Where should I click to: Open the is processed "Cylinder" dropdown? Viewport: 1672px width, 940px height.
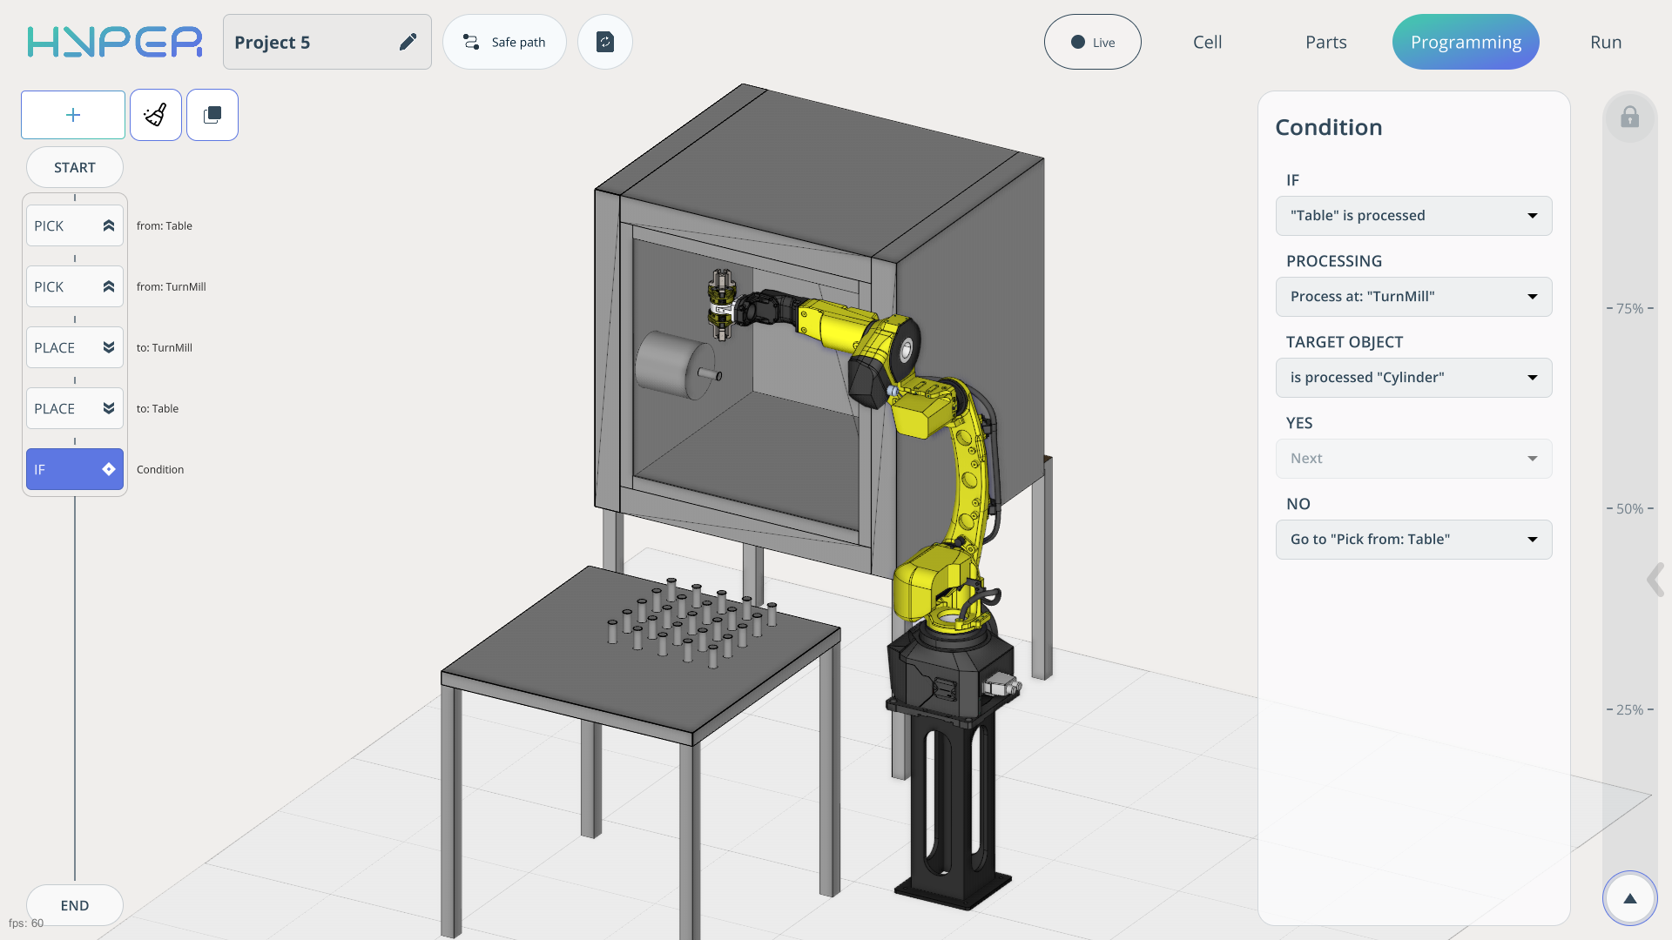pyautogui.click(x=1413, y=378)
